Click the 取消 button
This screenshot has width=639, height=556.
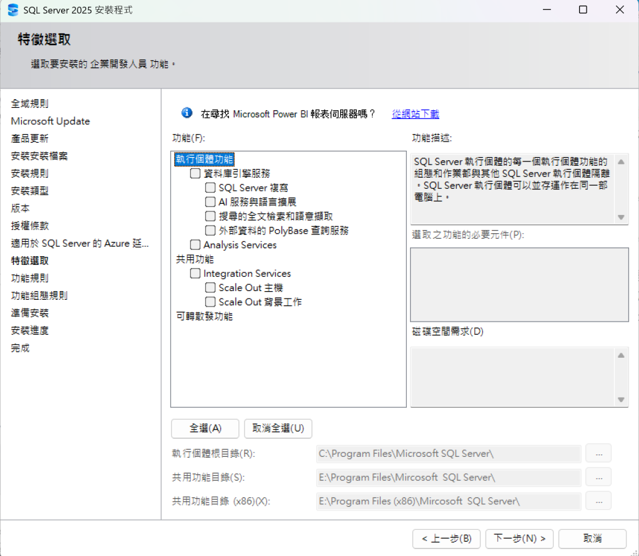coord(592,539)
